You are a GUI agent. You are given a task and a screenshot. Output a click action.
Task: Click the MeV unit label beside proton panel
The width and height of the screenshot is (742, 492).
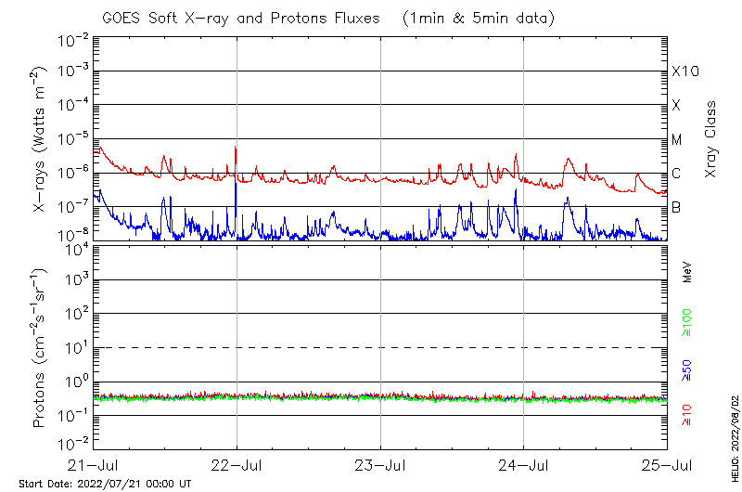point(687,271)
